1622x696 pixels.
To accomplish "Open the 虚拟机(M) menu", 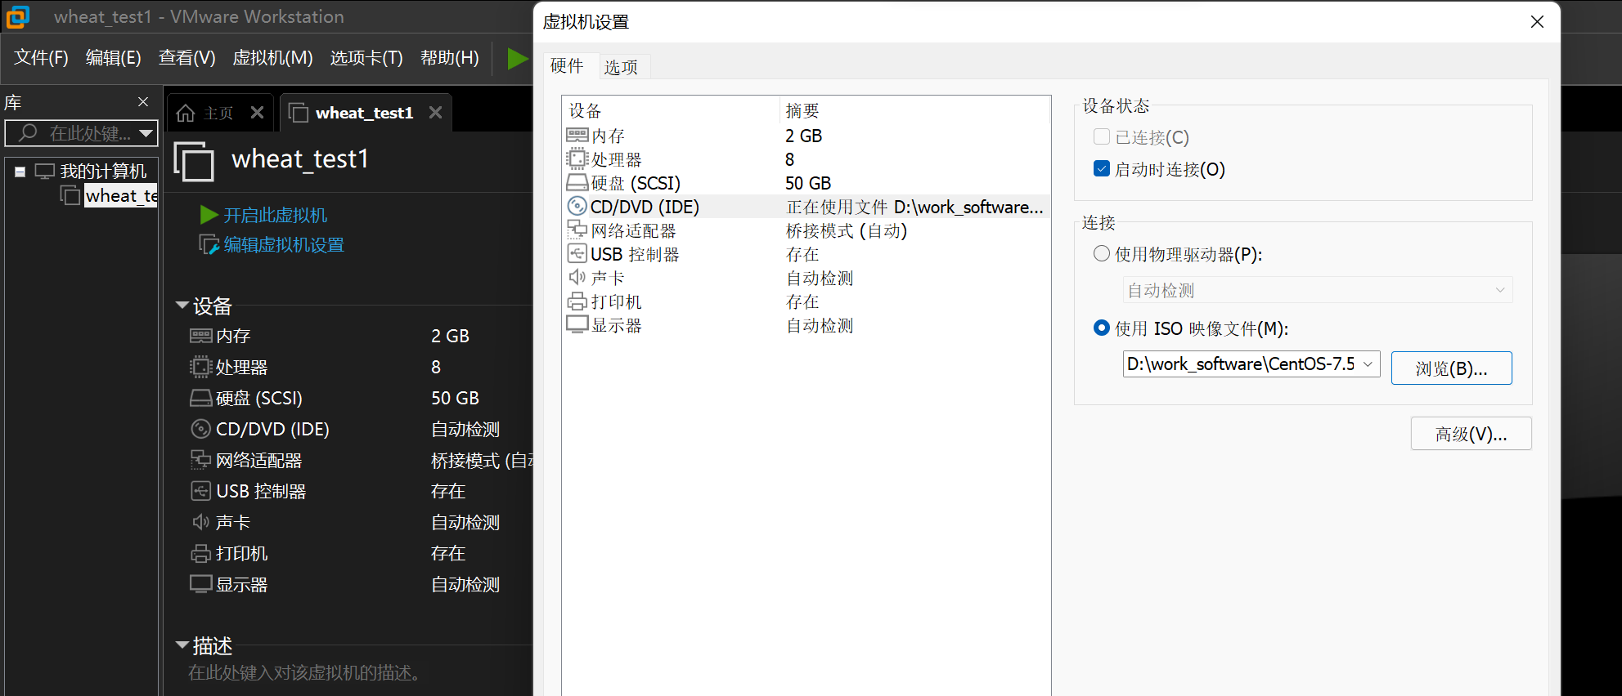I will pos(272,58).
